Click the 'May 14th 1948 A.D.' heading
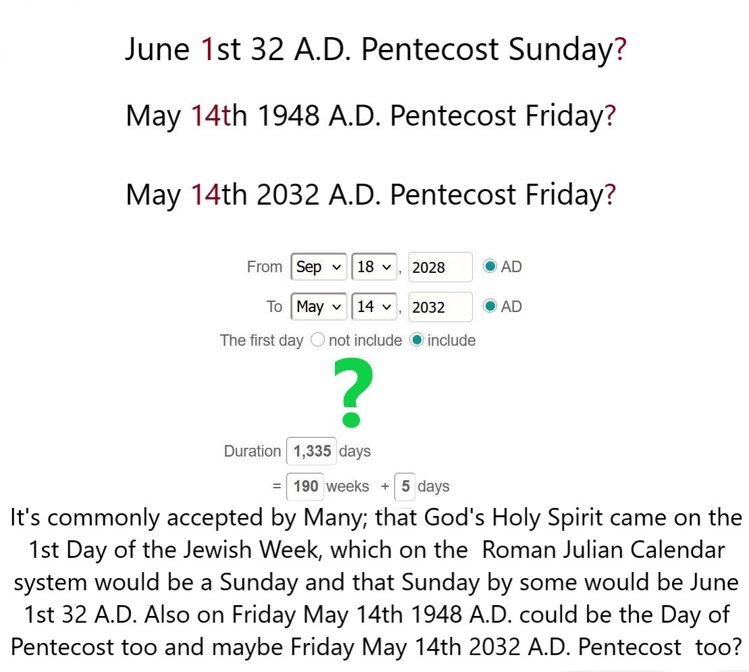The image size is (749, 672). [x=371, y=116]
